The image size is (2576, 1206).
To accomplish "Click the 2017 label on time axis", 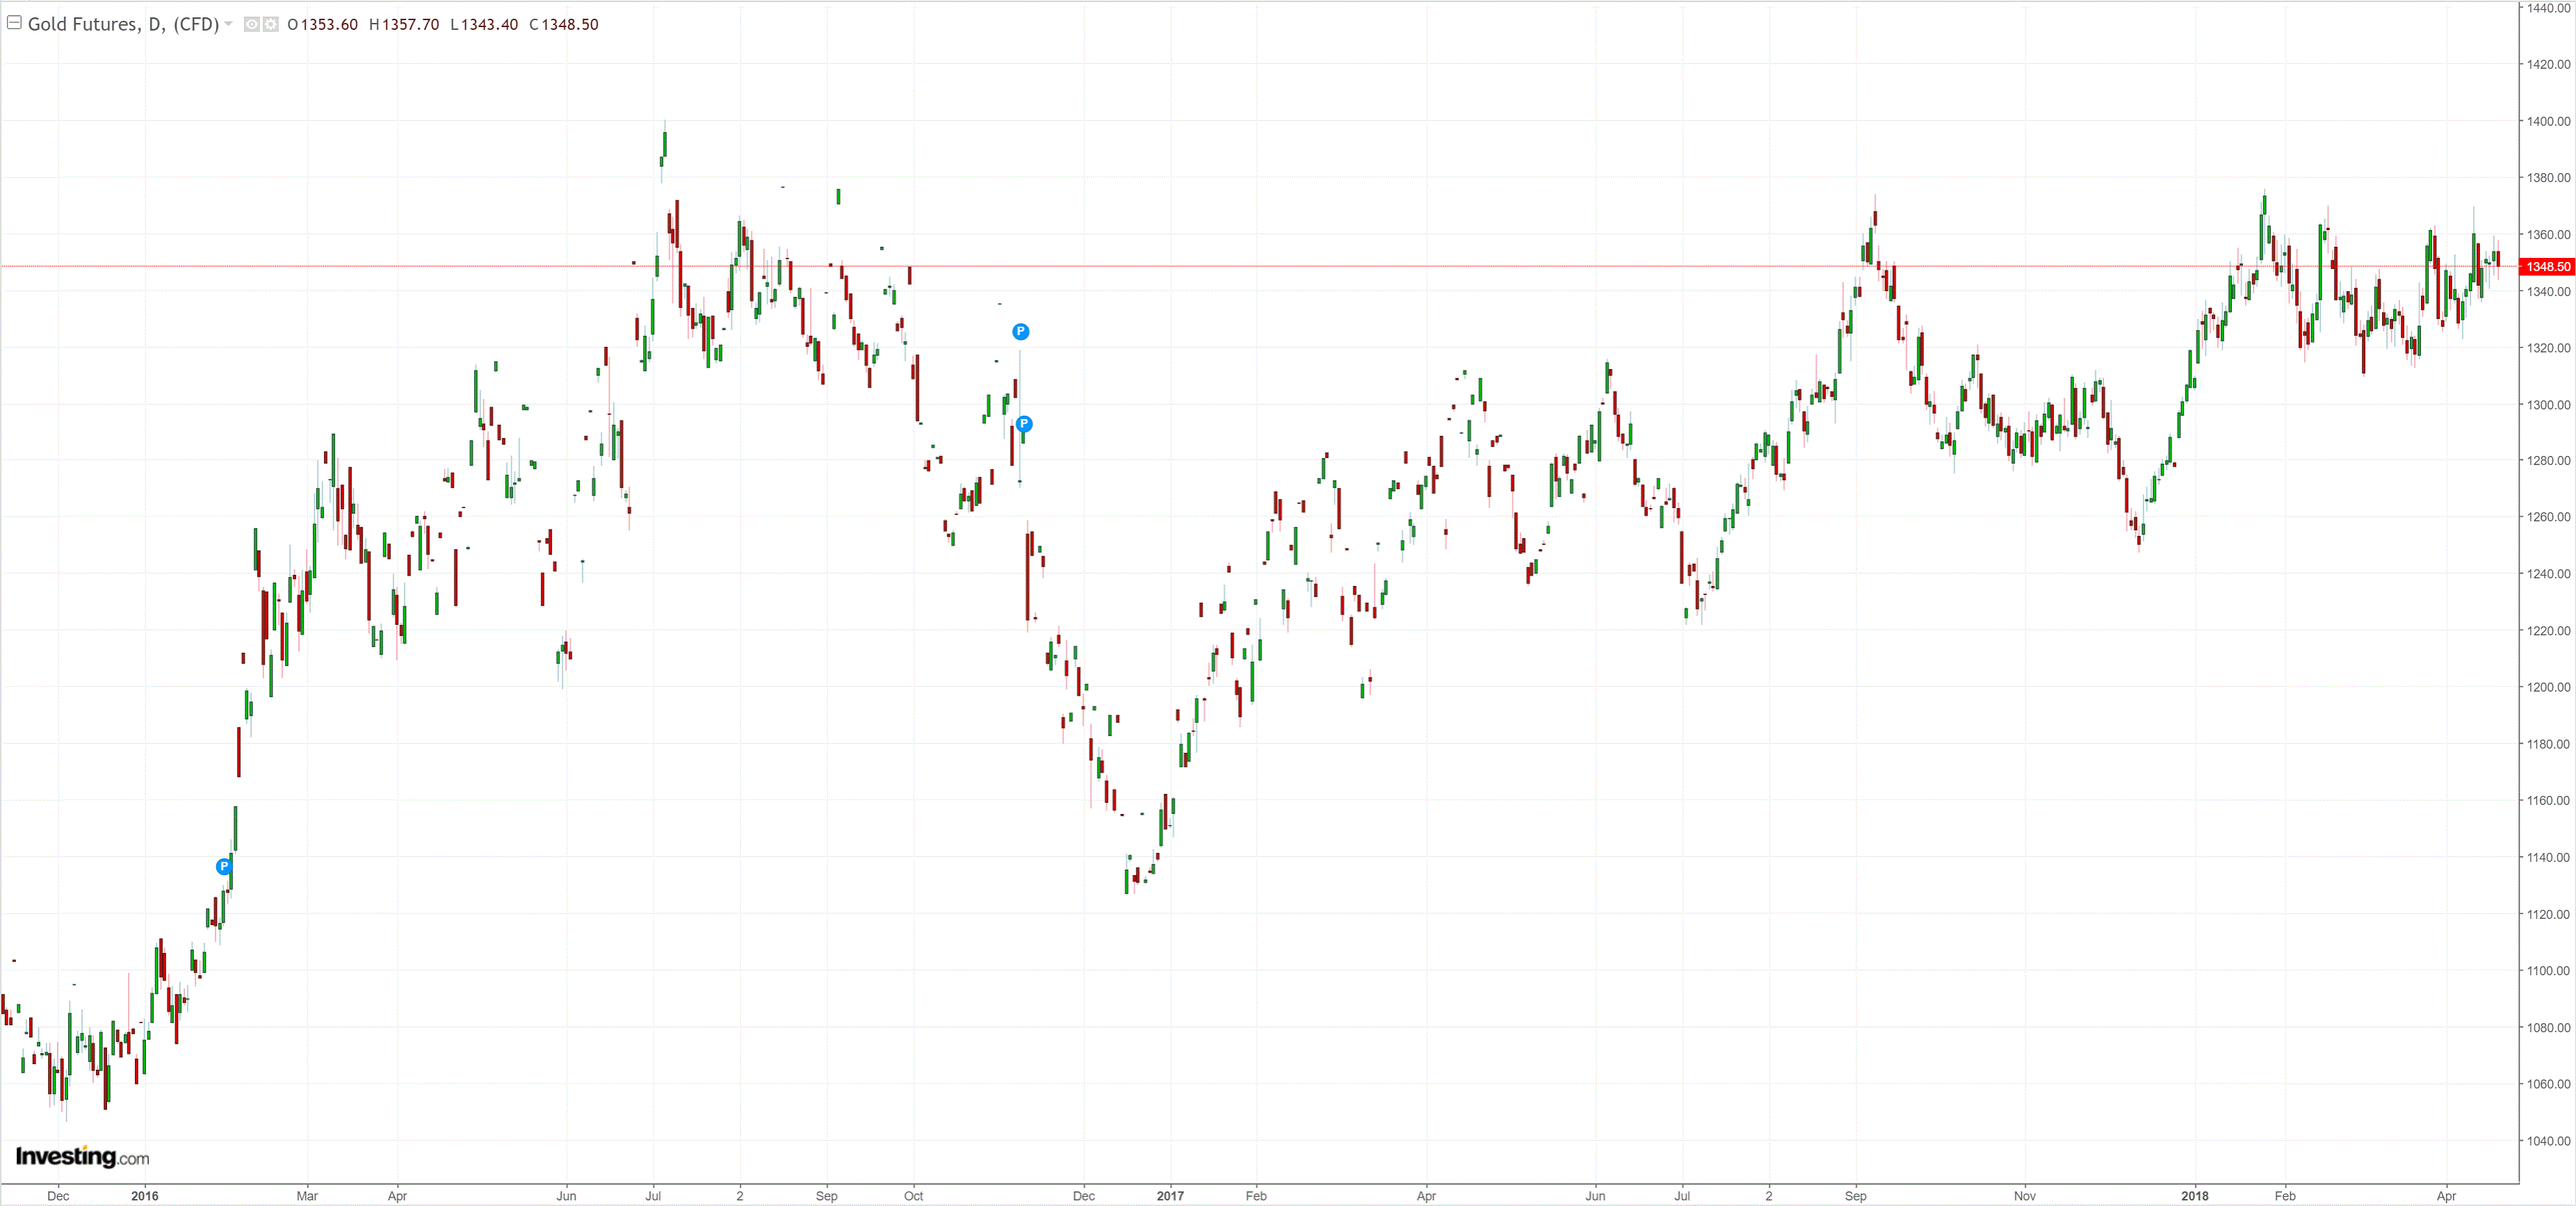I will pyautogui.click(x=1170, y=1196).
